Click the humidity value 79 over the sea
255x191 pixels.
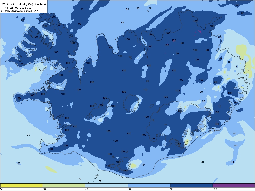click(28, 135)
